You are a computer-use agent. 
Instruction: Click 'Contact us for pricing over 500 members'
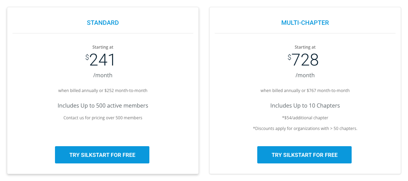[103, 118]
